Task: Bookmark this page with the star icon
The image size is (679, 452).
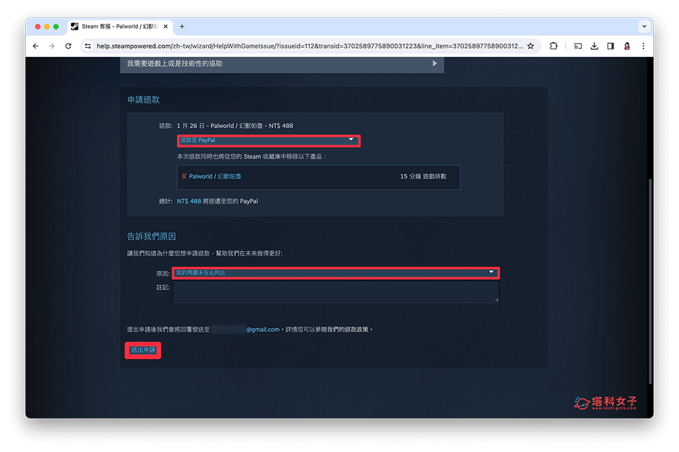Action: [x=530, y=46]
